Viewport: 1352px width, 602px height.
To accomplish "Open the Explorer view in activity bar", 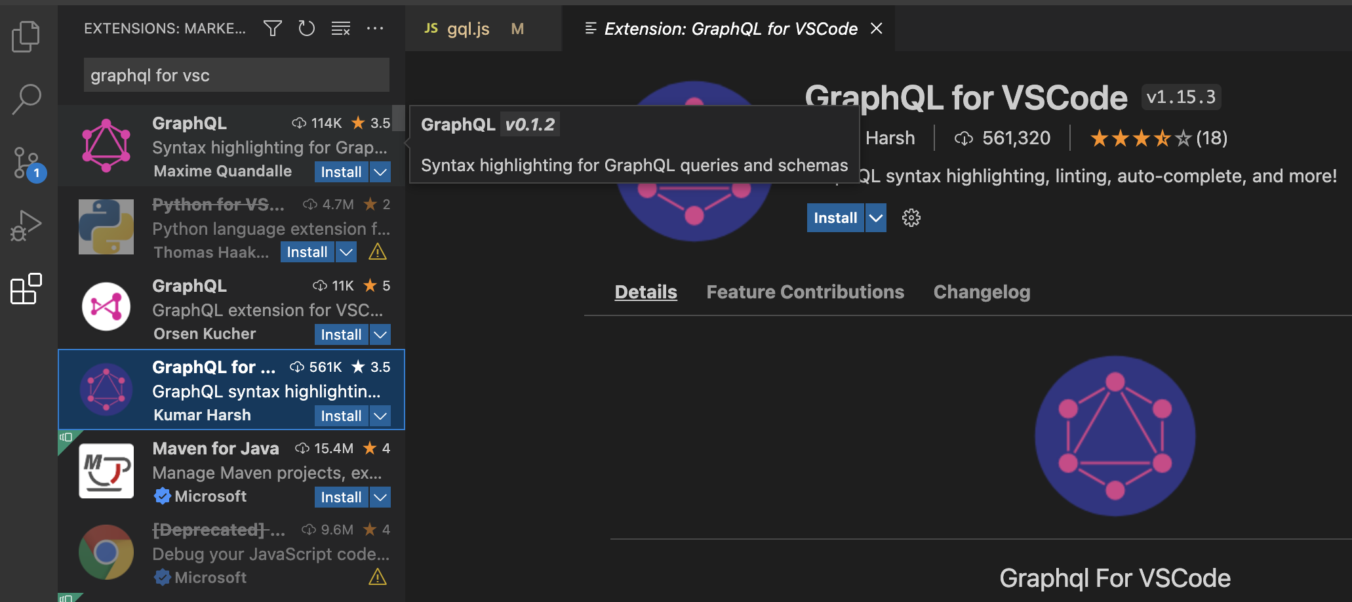I will coord(26,37).
